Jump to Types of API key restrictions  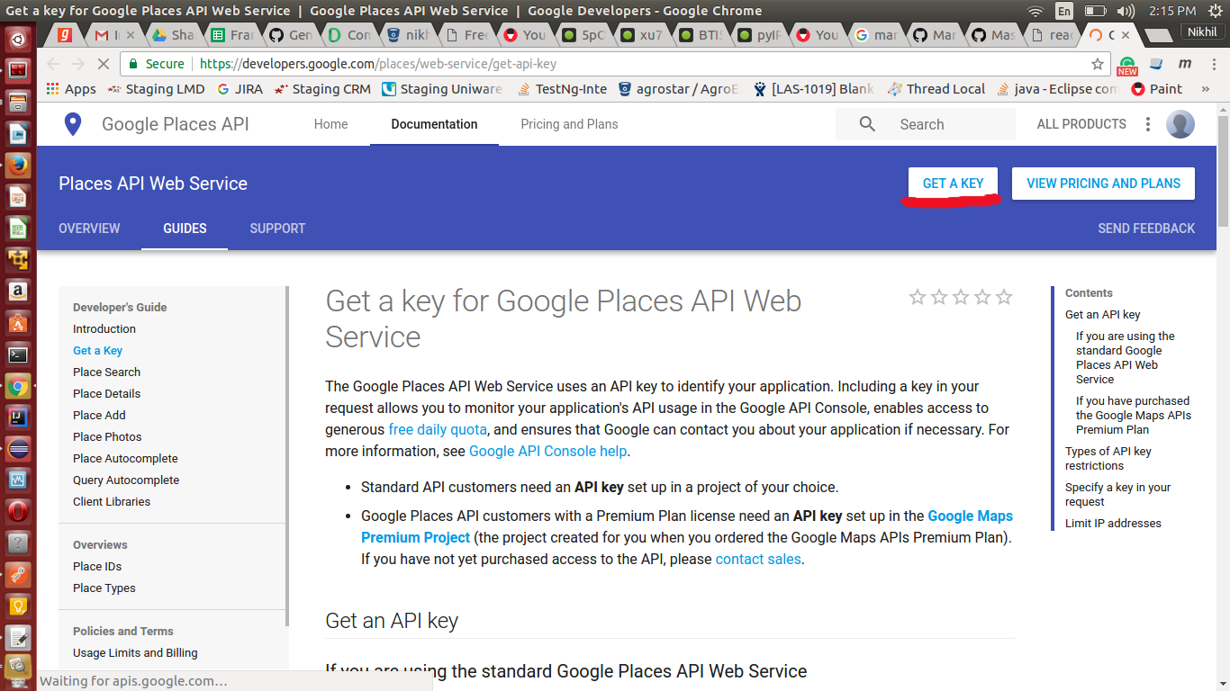pyautogui.click(x=1108, y=459)
